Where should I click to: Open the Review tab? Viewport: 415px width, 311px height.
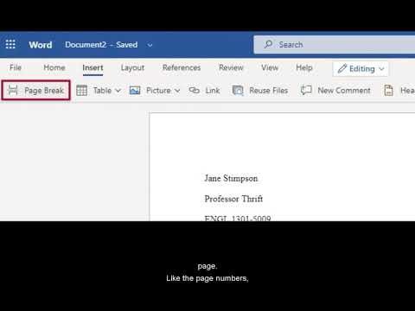coord(231,67)
